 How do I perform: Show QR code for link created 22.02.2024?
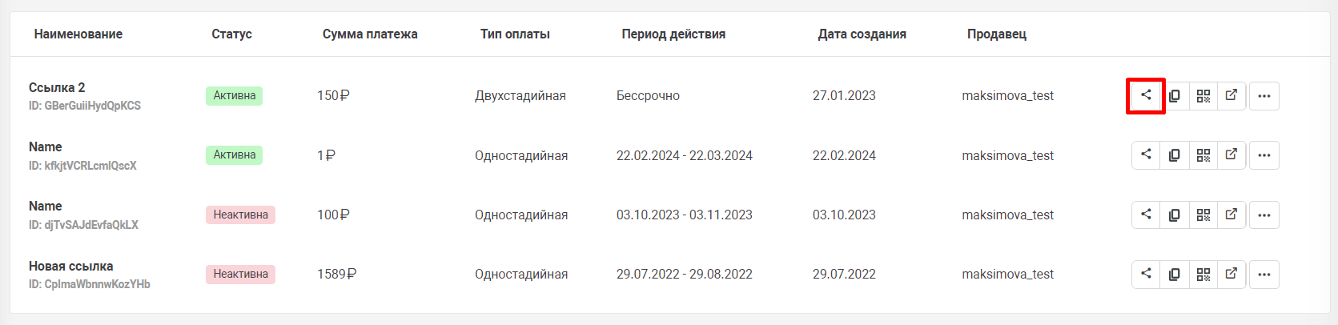pos(1203,154)
